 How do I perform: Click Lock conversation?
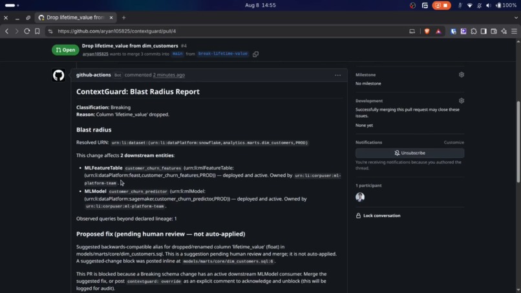[x=378, y=215]
